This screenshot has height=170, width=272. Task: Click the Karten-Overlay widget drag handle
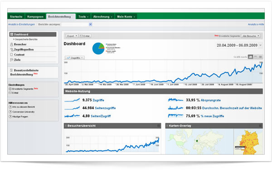pyautogui.click(x=167, y=126)
